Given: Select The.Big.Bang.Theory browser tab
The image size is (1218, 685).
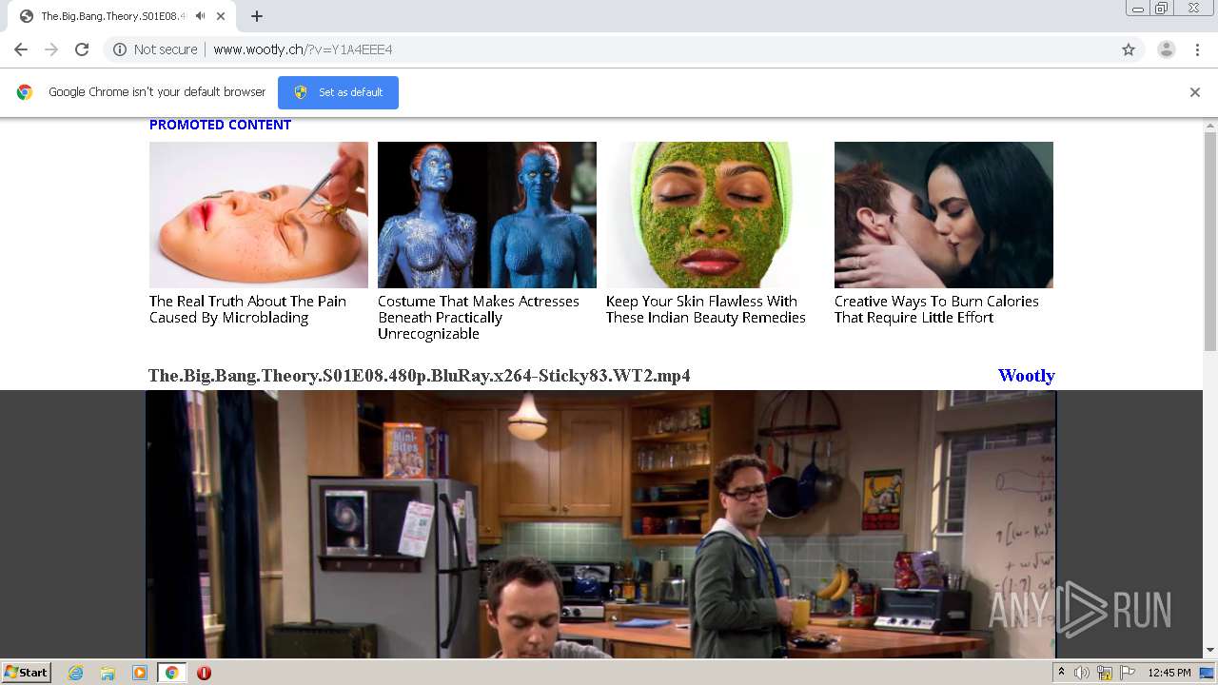Looking at the screenshot, I should pyautogui.click(x=122, y=16).
